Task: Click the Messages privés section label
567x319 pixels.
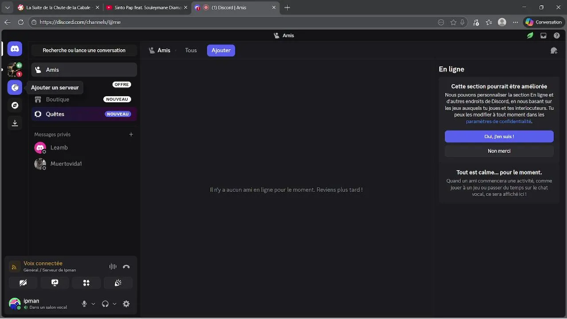Action: tap(52, 134)
